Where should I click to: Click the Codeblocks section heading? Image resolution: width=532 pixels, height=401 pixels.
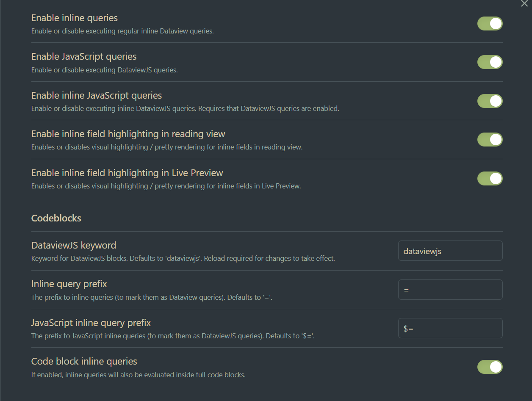(x=56, y=218)
